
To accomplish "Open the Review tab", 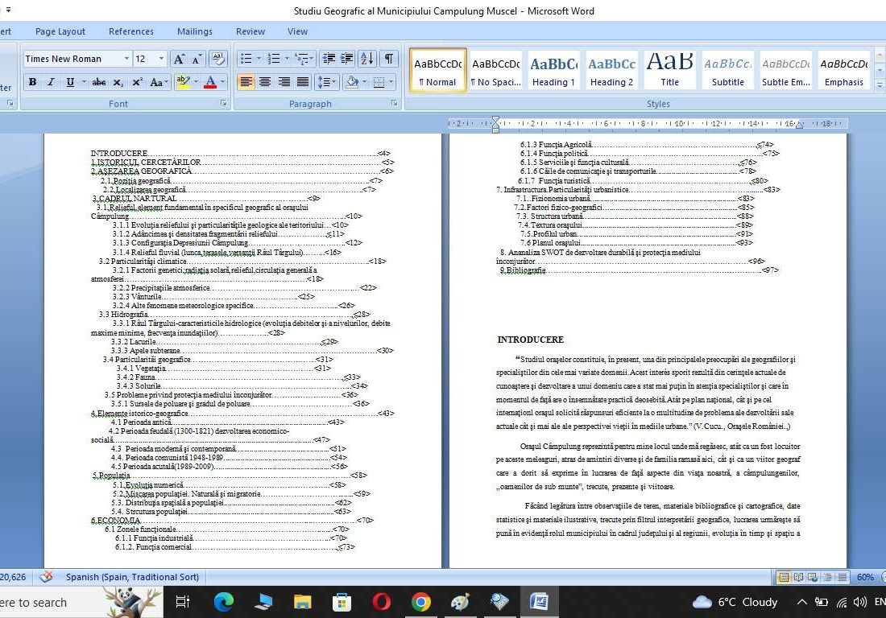I will click(250, 31).
